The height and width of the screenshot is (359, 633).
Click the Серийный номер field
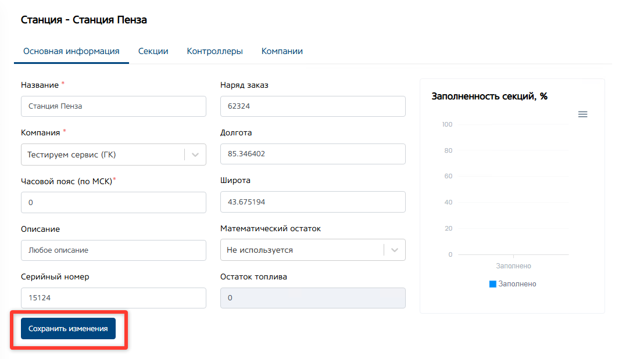[113, 298]
